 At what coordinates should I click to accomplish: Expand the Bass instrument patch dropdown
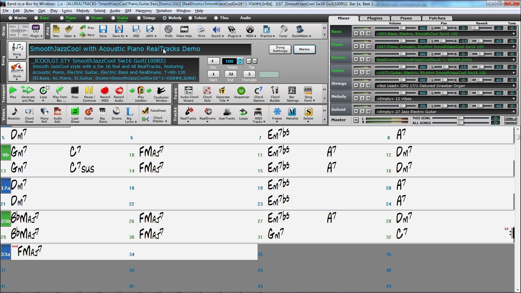pos(514,34)
